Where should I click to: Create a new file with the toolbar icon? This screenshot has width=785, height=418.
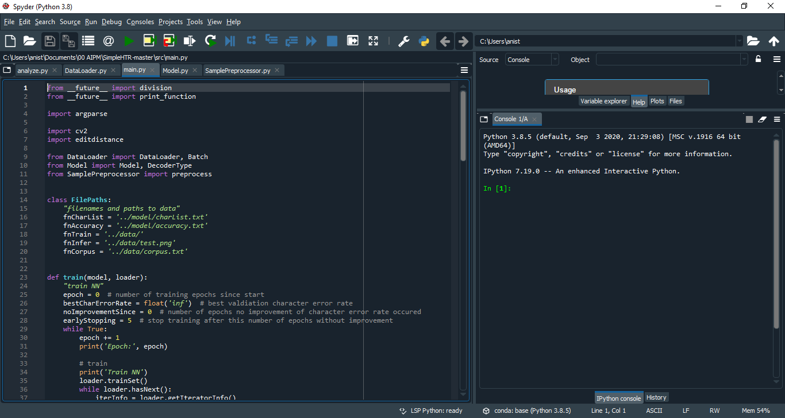click(x=10, y=41)
